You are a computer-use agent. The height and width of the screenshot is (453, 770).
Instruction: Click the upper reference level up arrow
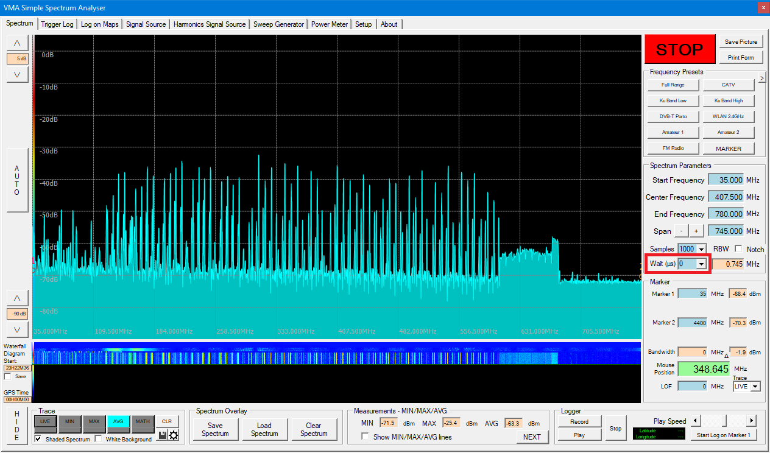17,43
